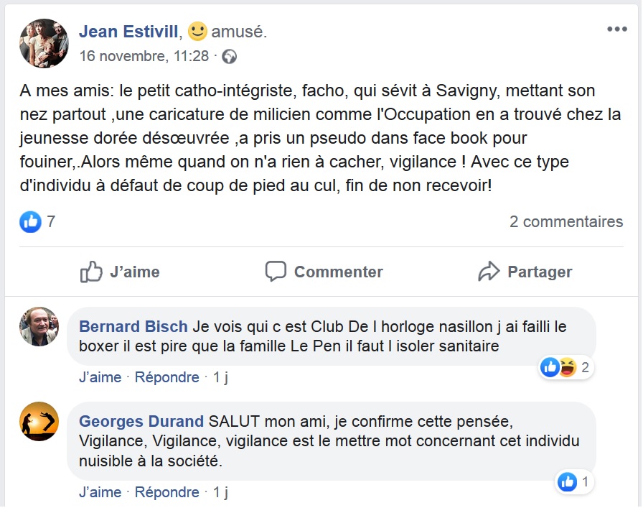Click the public globe privacy icon

click(230, 56)
